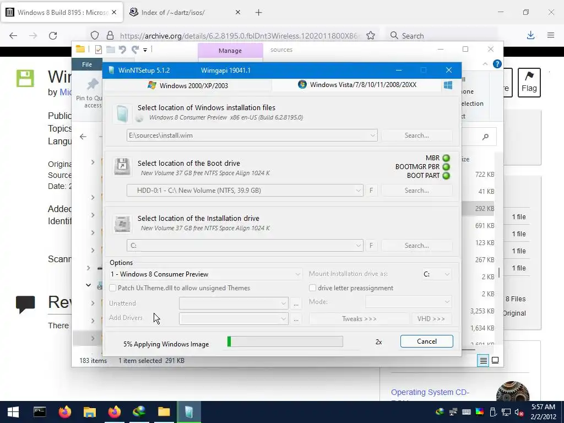Click Search button for Boot drive
Viewport: 564px width, 423px height.
coord(416,191)
